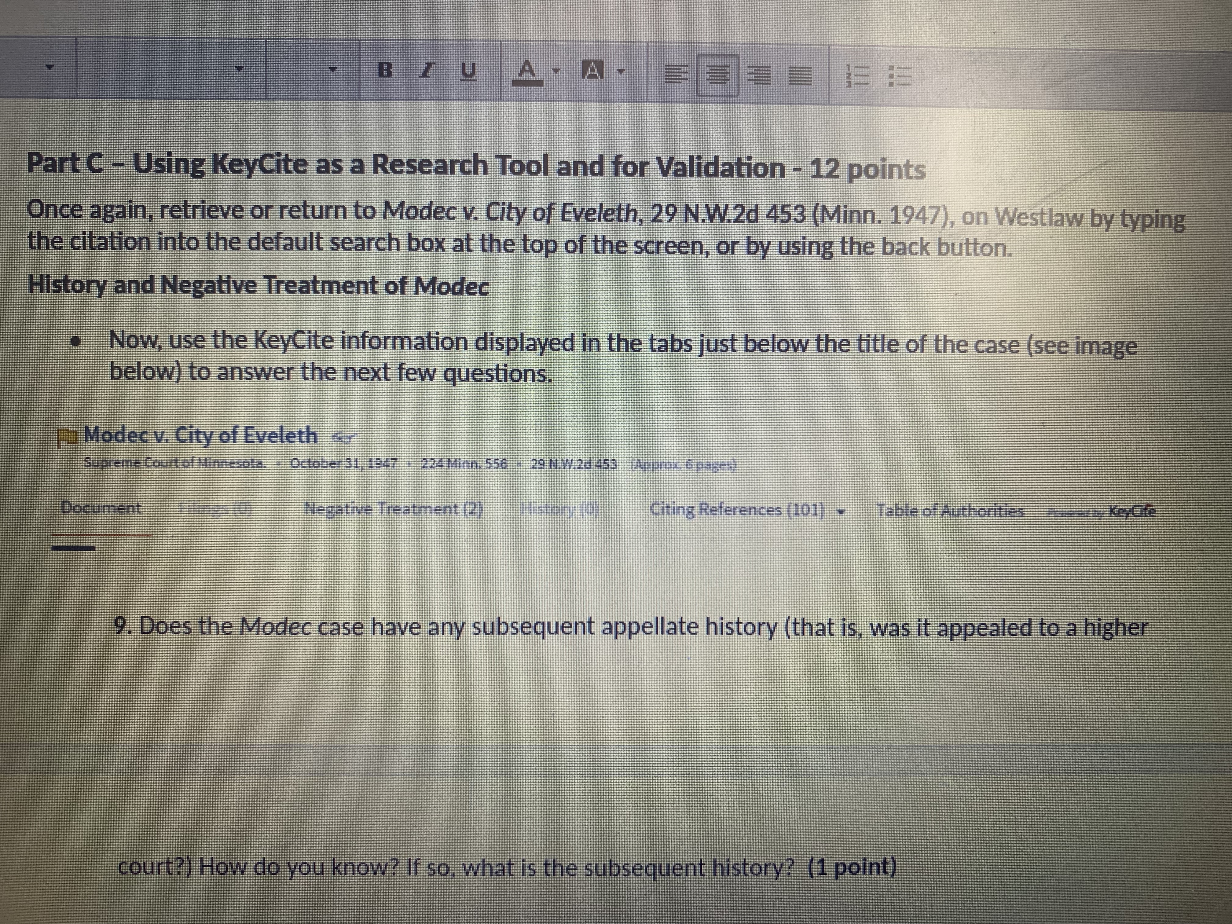Apply the text color A button
Screen dimensions: 1232x924
tap(527, 71)
